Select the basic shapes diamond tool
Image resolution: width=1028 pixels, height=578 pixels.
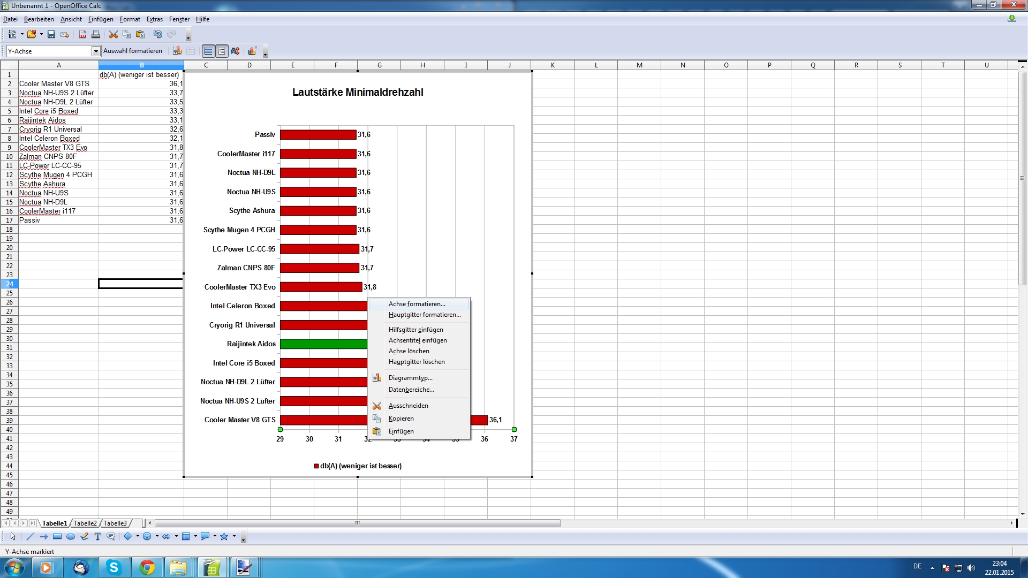pos(127,536)
